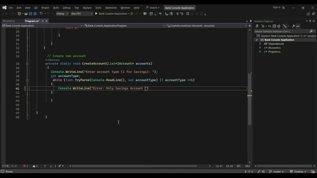Start debugging Bank Console Application with green arrow
This screenshot has width=317, height=178.
click(96, 14)
